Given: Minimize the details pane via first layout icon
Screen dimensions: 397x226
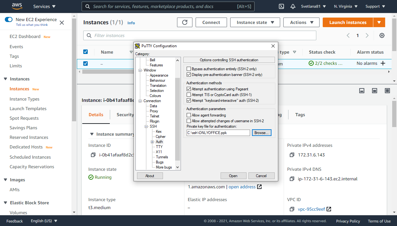Looking at the screenshot, I should coord(362,91).
